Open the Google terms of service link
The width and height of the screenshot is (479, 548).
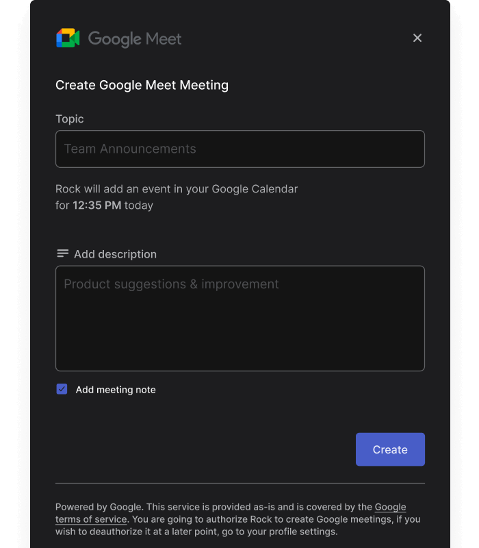tap(389, 508)
